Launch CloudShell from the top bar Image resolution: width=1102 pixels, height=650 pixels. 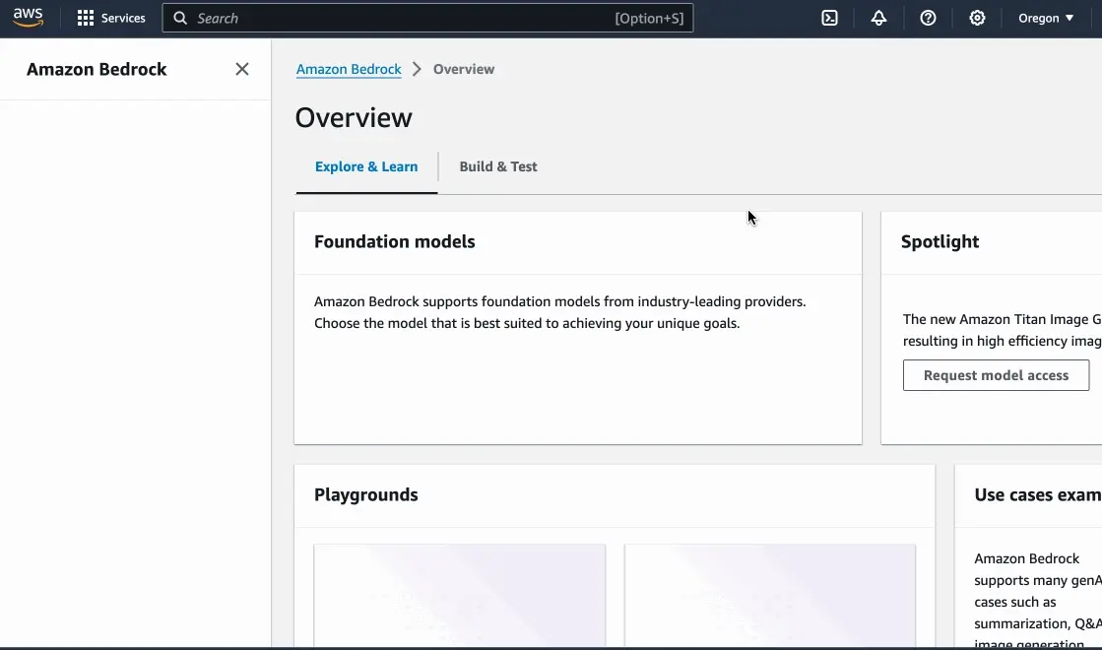coord(830,18)
